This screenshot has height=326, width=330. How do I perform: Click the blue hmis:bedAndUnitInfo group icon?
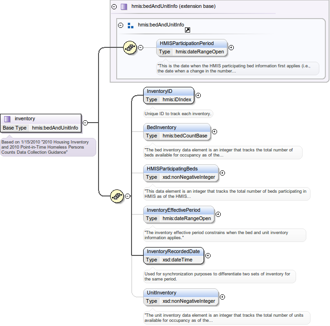131,26
